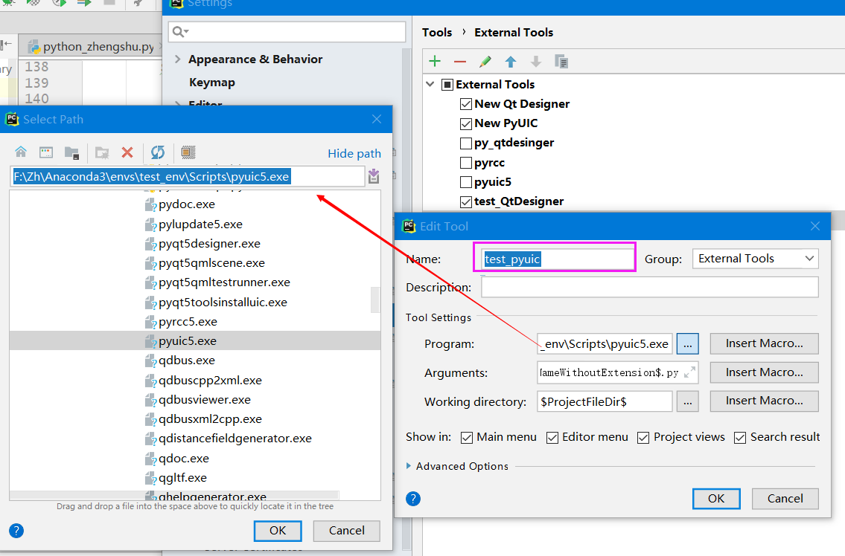Toggle the test_QtDesigner checkbox
The height and width of the screenshot is (556, 845).
coord(466,202)
